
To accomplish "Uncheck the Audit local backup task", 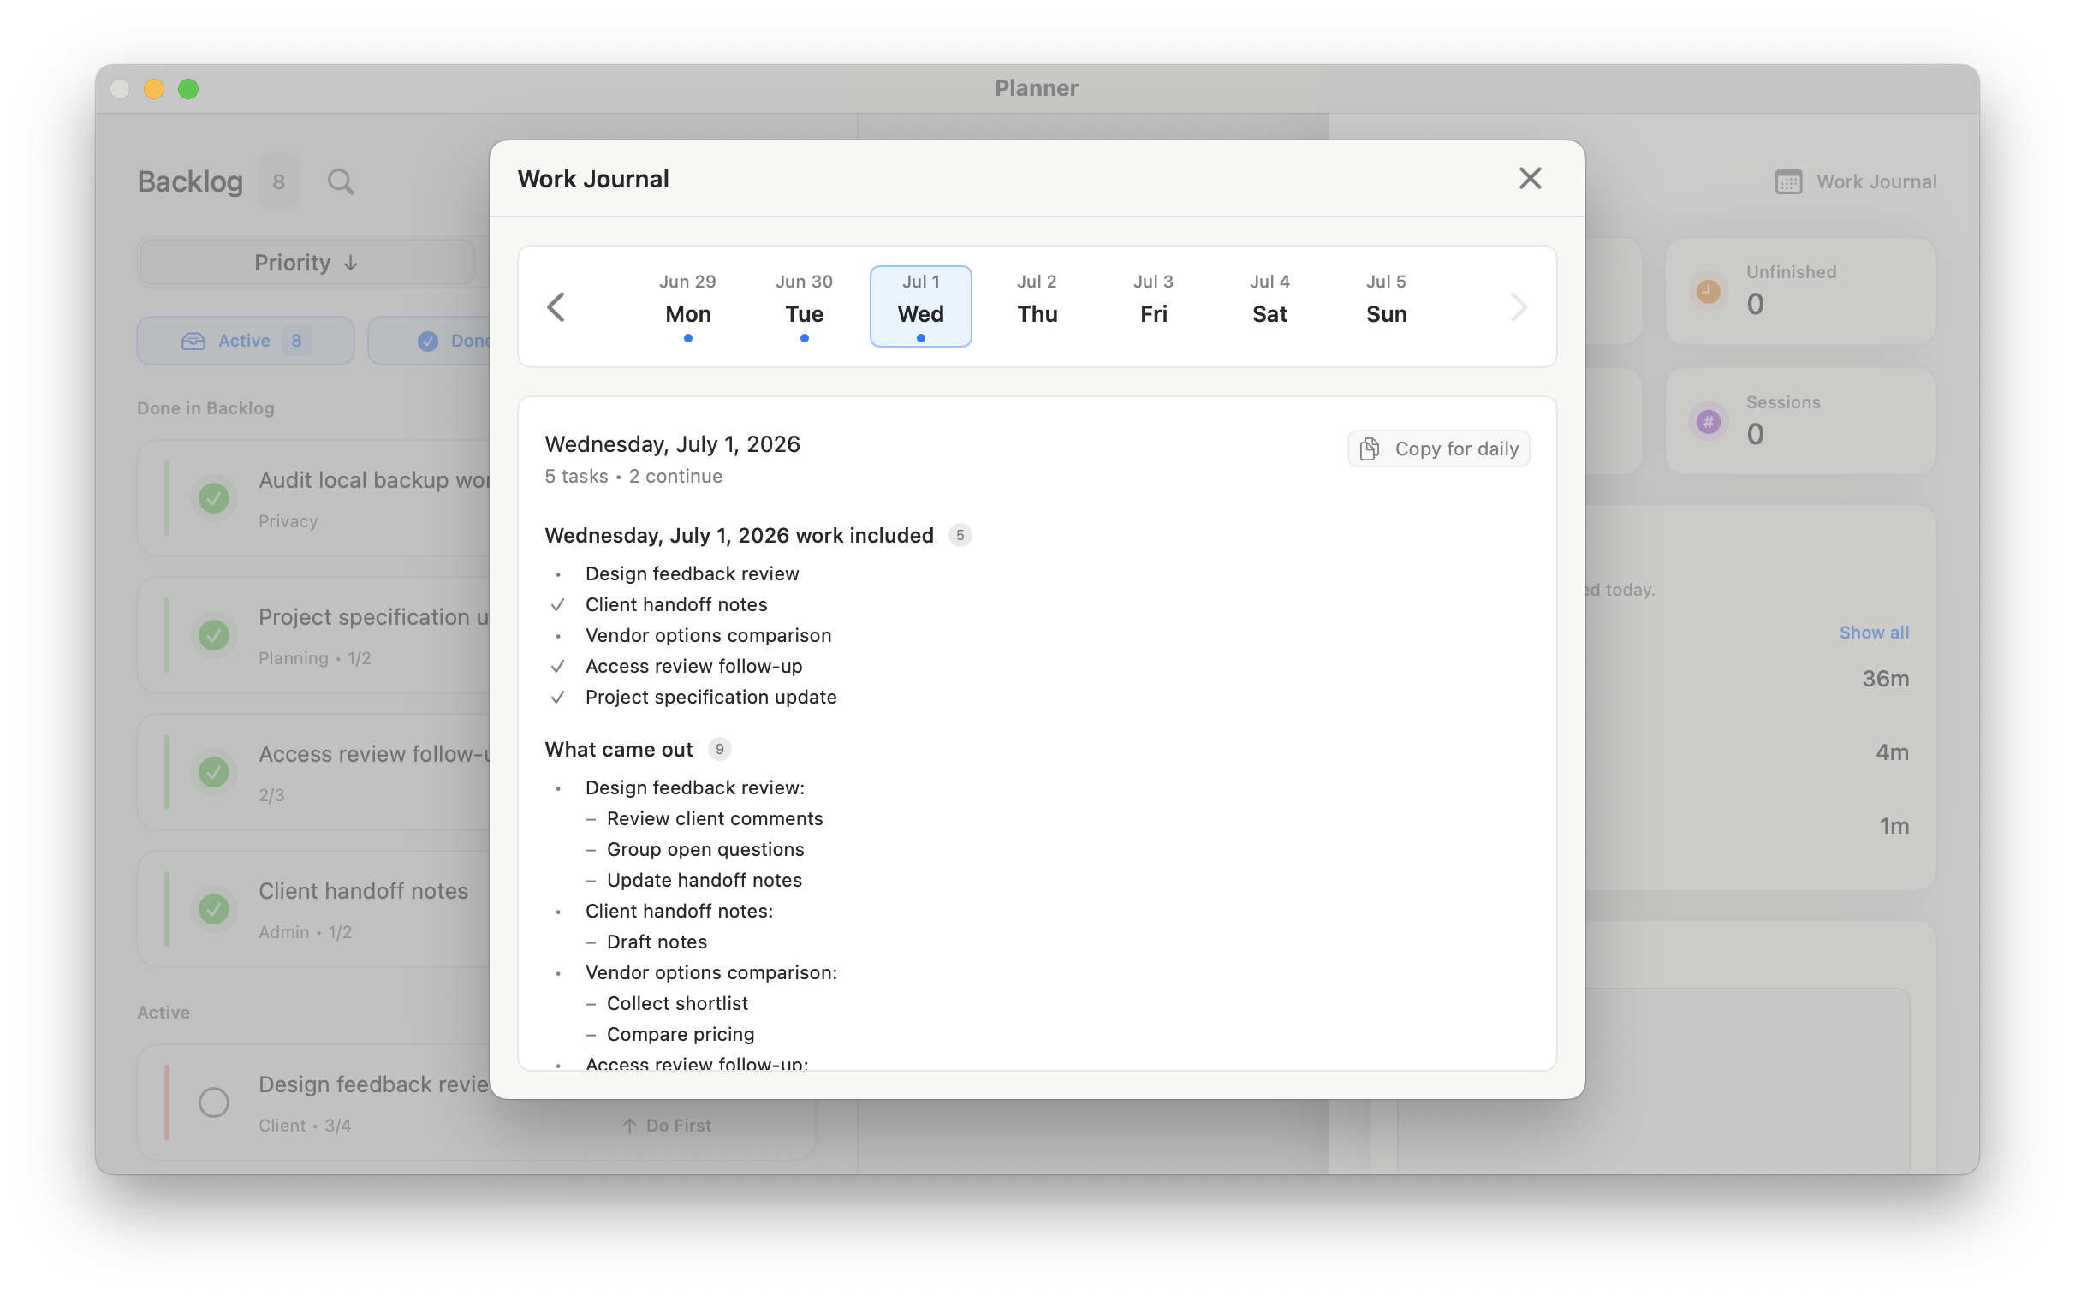I will pos(213,497).
